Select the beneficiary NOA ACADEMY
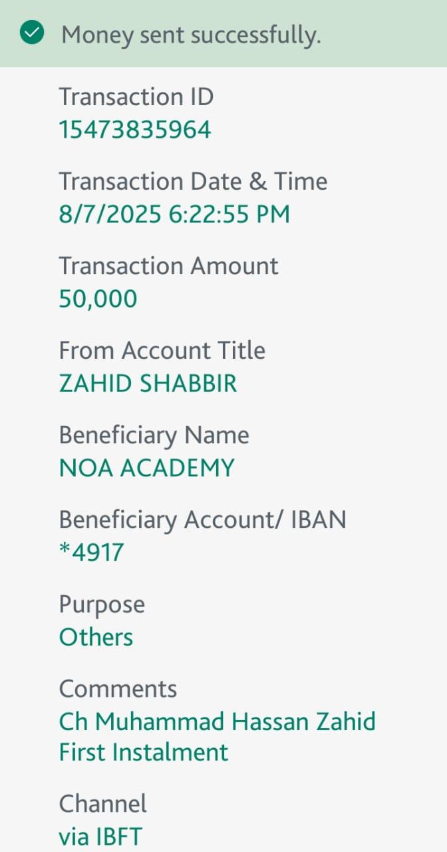Viewport: 447px width, 852px height. click(x=146, y=468)
